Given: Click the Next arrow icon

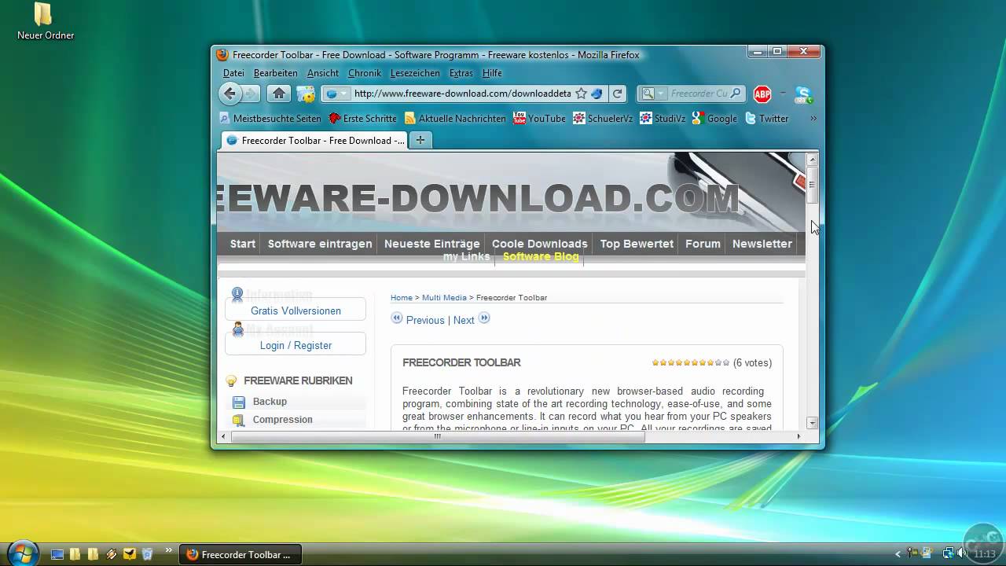Looking at the screenshot, I should pyautogui.click(x=484, y=318).
